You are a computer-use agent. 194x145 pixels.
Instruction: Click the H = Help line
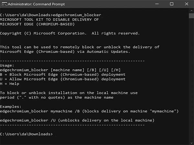click(x=10, y=84)
